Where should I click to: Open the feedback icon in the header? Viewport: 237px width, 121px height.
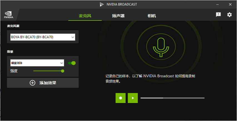tap(218, 15)
